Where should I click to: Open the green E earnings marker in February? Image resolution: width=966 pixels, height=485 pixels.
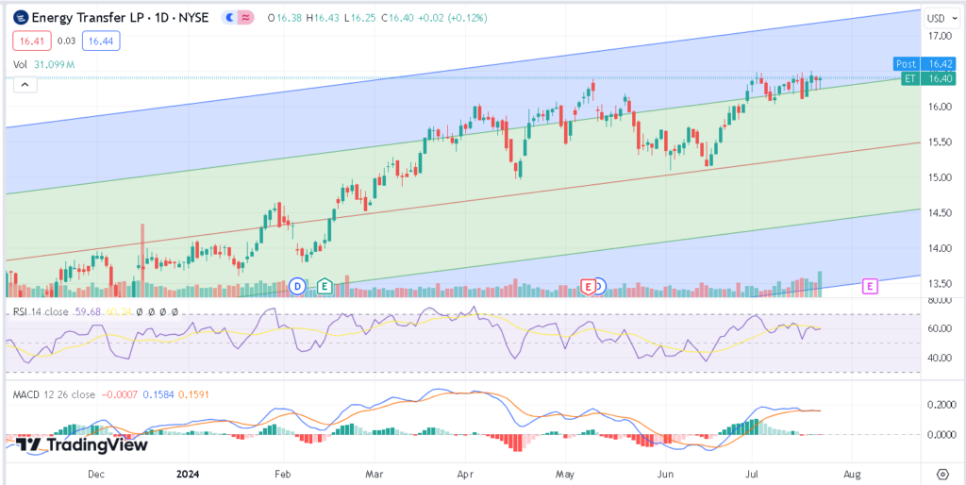325,286
